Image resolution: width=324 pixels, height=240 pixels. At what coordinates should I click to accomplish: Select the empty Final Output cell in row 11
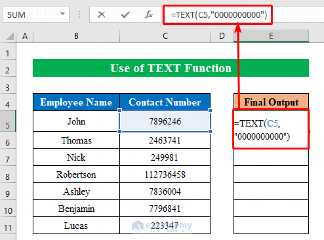[x=271, y=225]
